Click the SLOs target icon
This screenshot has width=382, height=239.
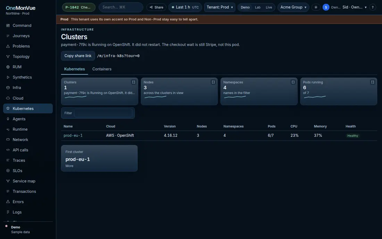[x=8, y=171]
